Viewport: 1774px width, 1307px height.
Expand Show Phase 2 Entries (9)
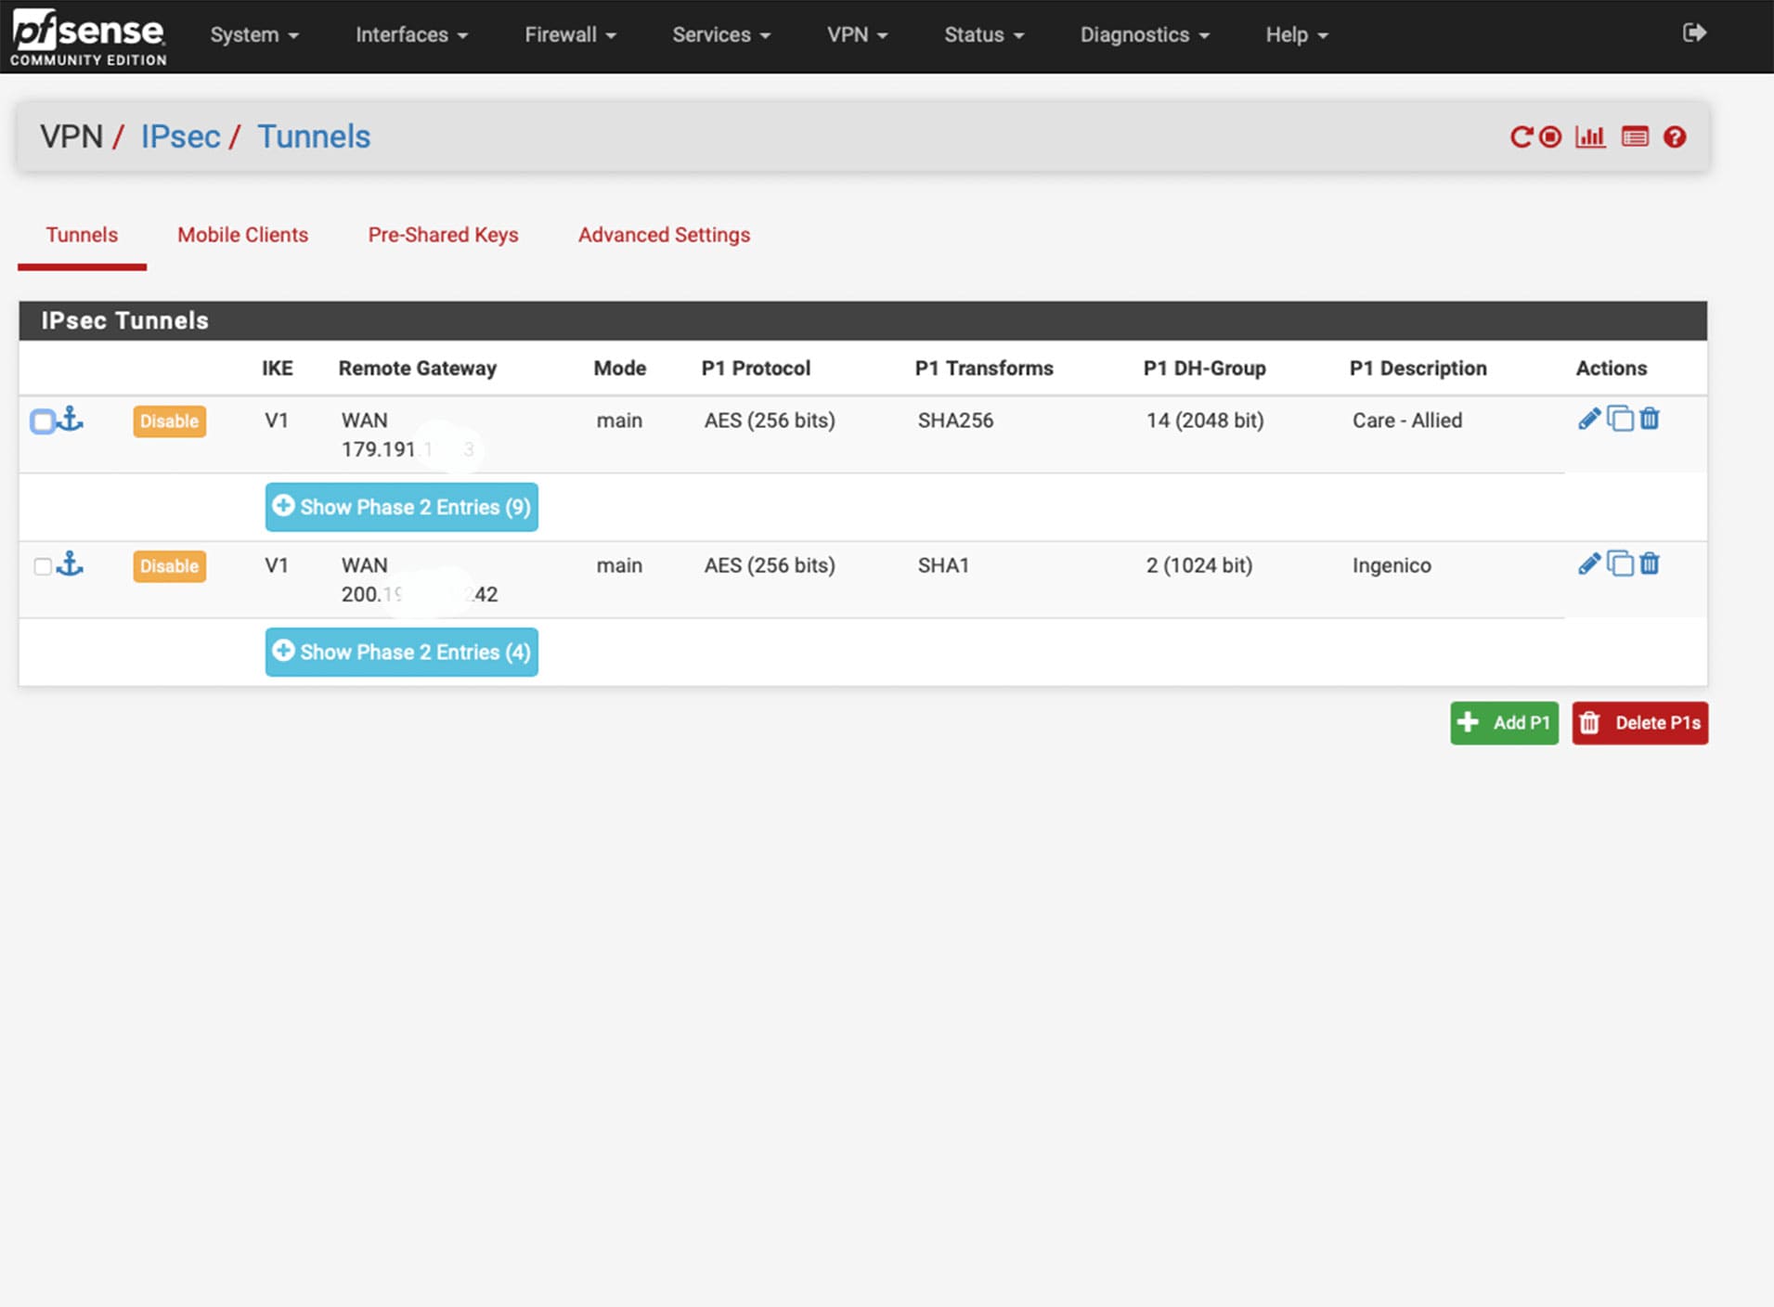click(x=401, y=507)
